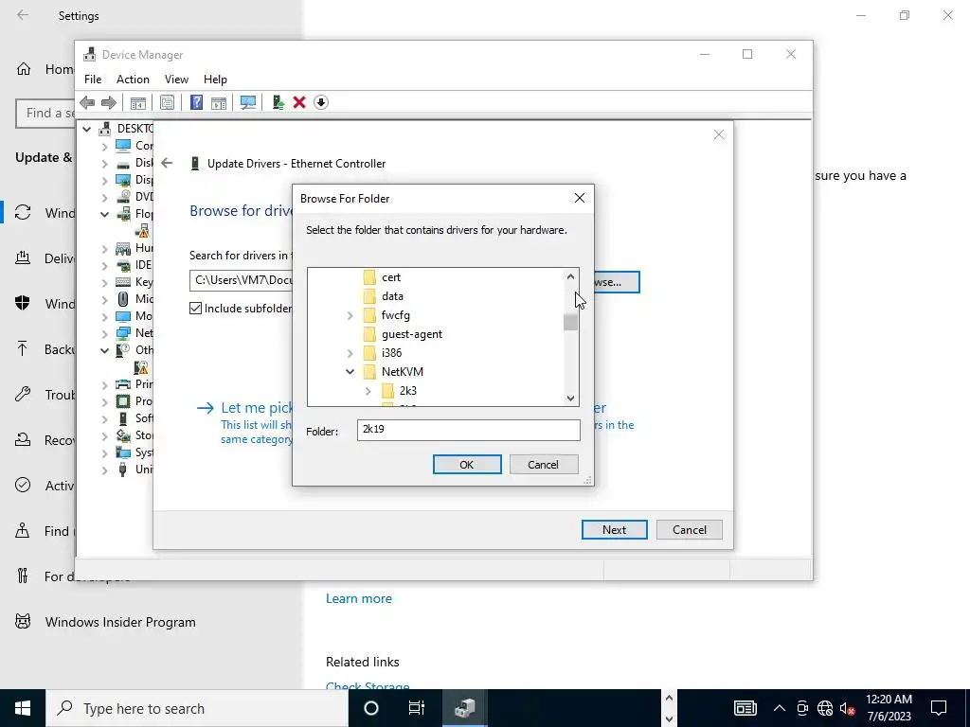Show hidden tray icons chevron
Viewport: 970px width, 727px height.
780,708
